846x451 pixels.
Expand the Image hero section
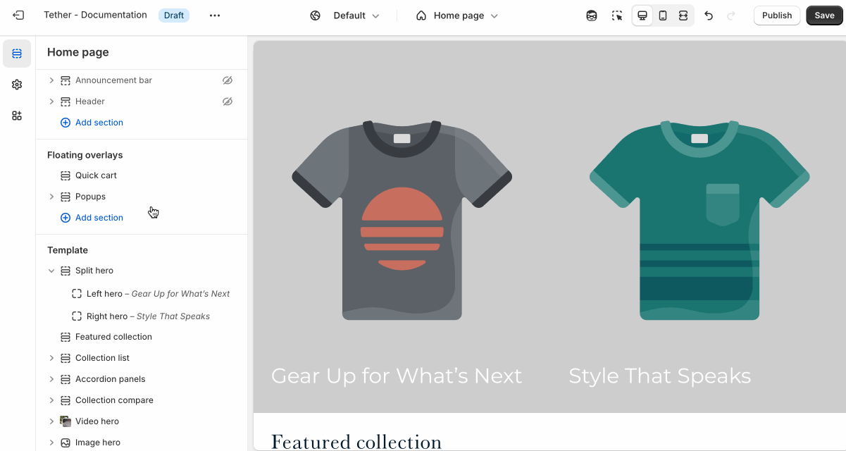(51, 443)
